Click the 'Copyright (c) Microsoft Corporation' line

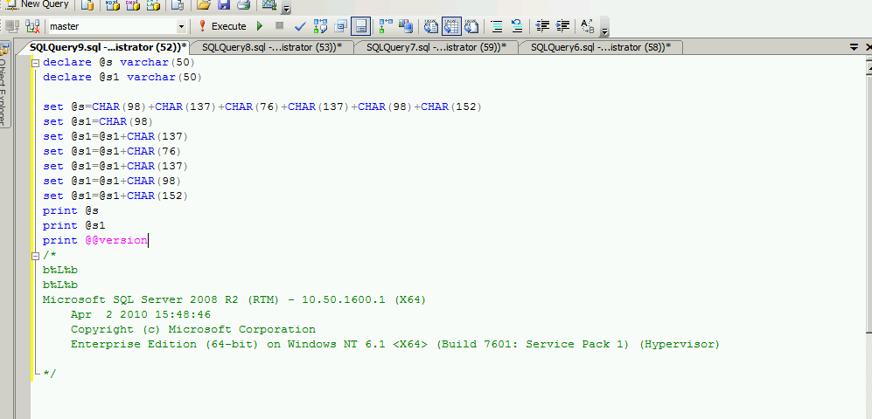(193, 330)
